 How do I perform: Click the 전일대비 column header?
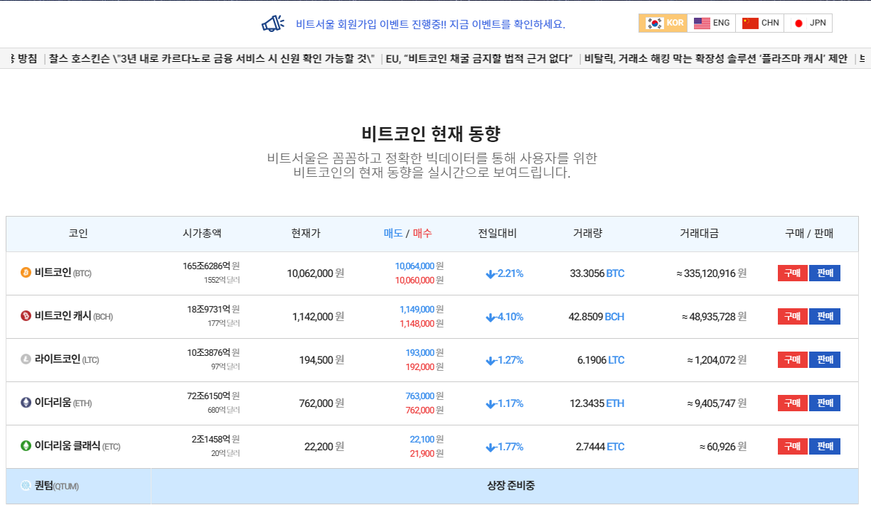(498, 234)
